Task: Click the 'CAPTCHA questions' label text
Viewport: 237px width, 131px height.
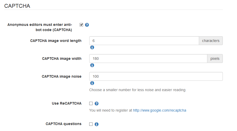Action: click(x=63, y=124)
